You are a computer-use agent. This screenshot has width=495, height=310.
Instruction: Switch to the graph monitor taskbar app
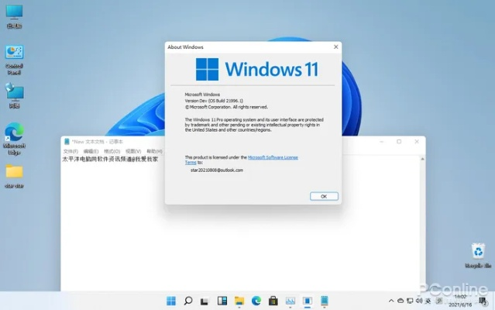pyautogui.click(x=290, y=301)
